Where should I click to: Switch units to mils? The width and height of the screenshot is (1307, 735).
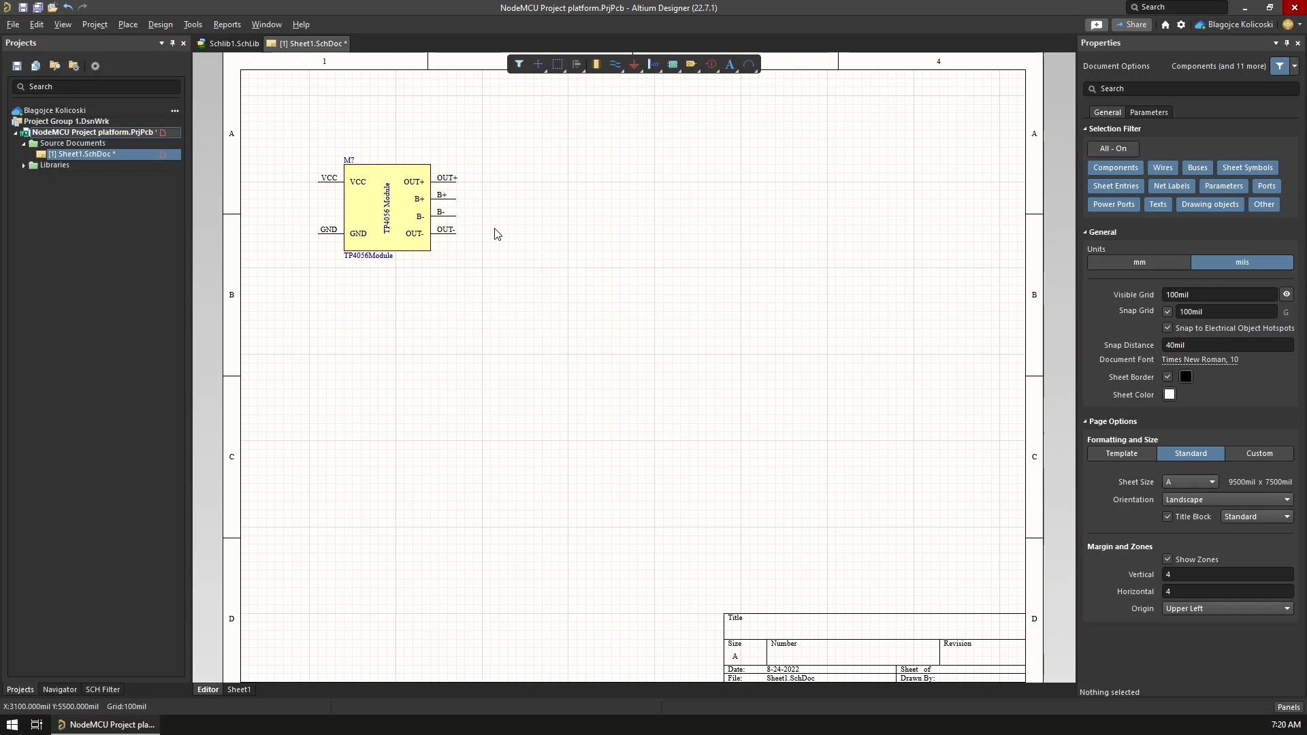pos(1242,263)
